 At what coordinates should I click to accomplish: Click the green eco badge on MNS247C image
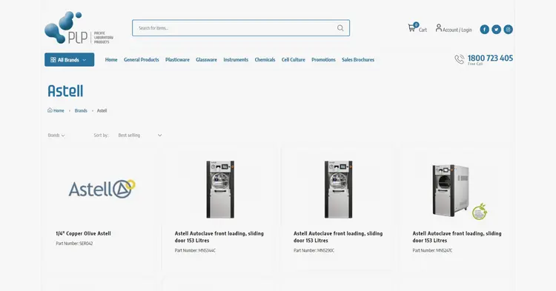[x=480, y=212]
